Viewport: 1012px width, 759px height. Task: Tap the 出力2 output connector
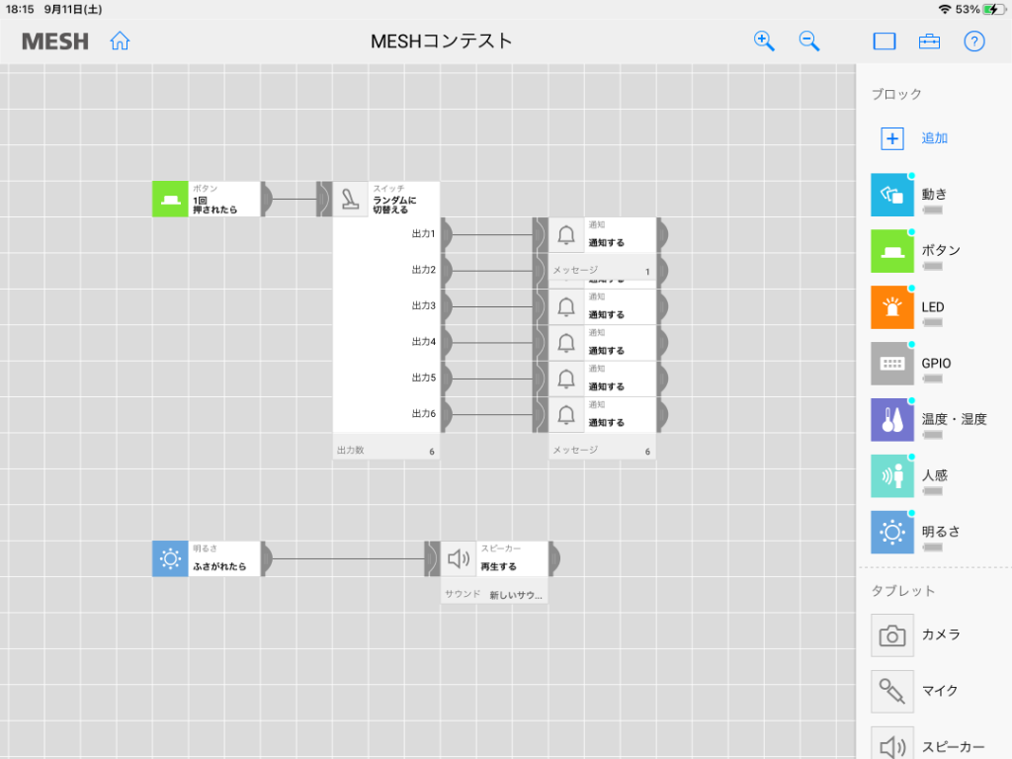pyautogui.click(x=446, y=271)
